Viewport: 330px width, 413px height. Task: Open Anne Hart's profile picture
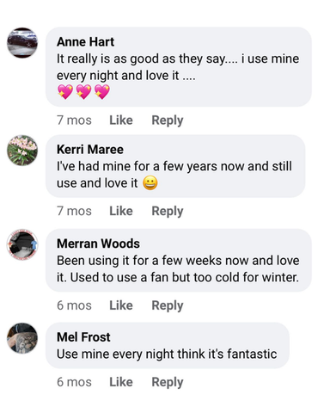coord(22,43)
